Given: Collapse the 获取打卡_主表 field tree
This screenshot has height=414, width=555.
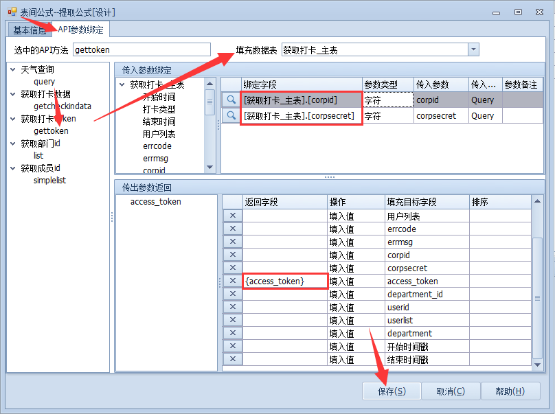Looking at the screenshot, I should (122, 85).
